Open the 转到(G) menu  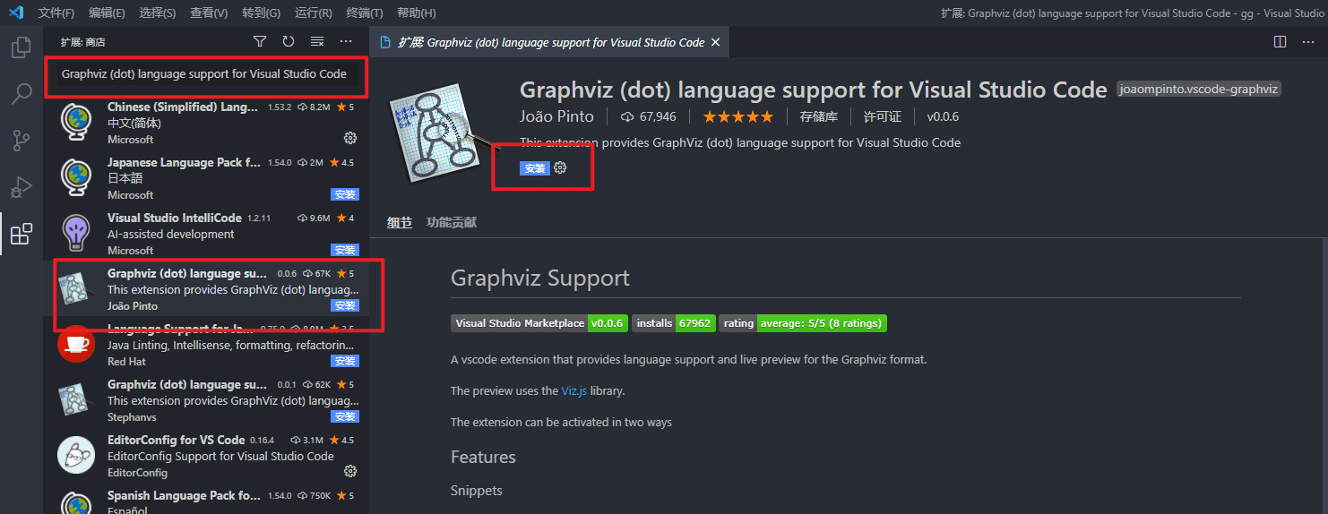pos(261,13)
